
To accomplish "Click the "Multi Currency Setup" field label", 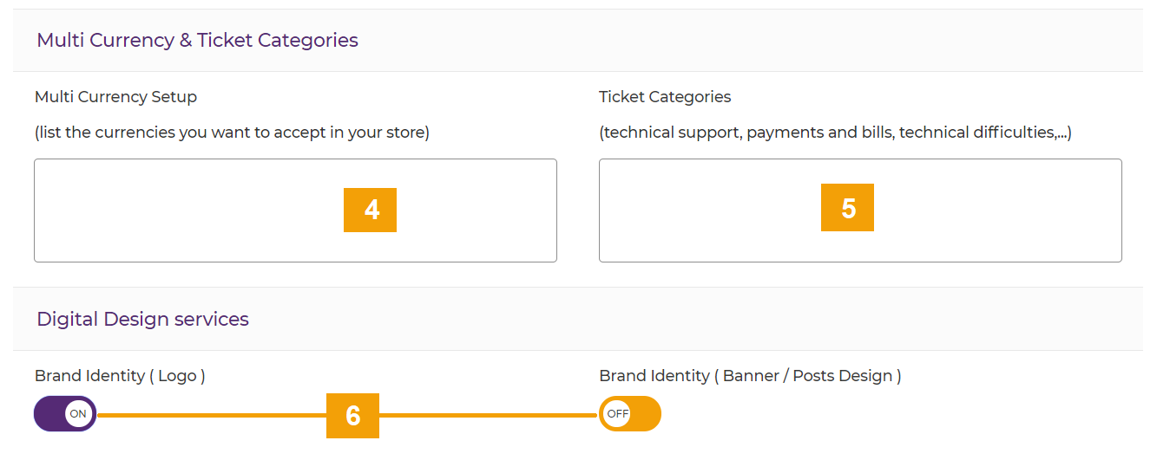I will 115,97.
